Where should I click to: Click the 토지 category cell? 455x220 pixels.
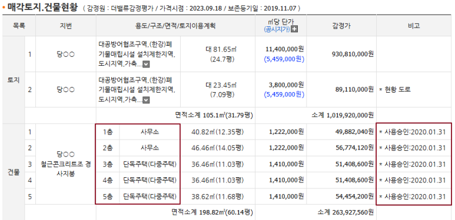(x=14, y=80)
